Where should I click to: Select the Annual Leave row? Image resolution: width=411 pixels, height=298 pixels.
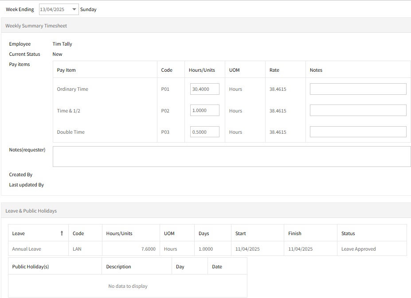(x=207, y=248)
